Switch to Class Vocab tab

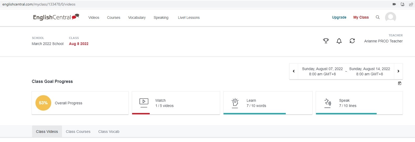click(109, 132)
